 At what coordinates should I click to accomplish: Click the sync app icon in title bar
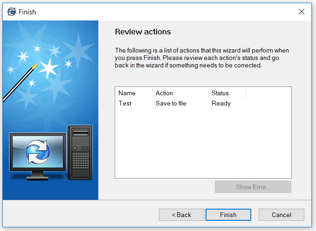tap(12, 12)
